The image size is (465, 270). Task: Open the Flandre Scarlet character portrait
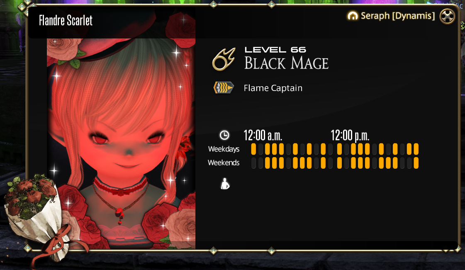click(x=121, y=143)
